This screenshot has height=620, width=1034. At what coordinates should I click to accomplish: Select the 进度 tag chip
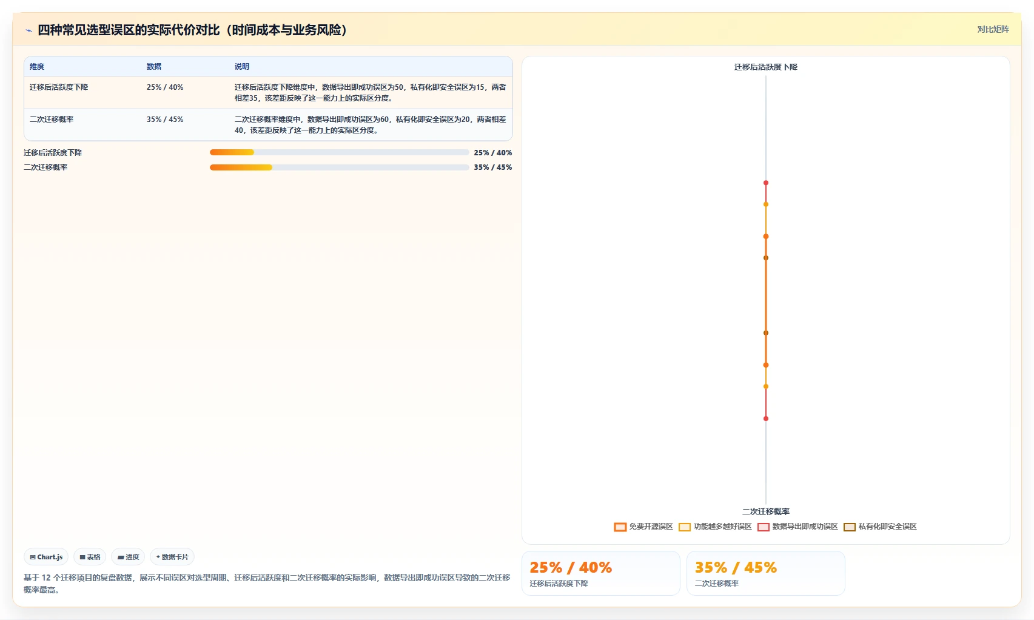(128, 557)
